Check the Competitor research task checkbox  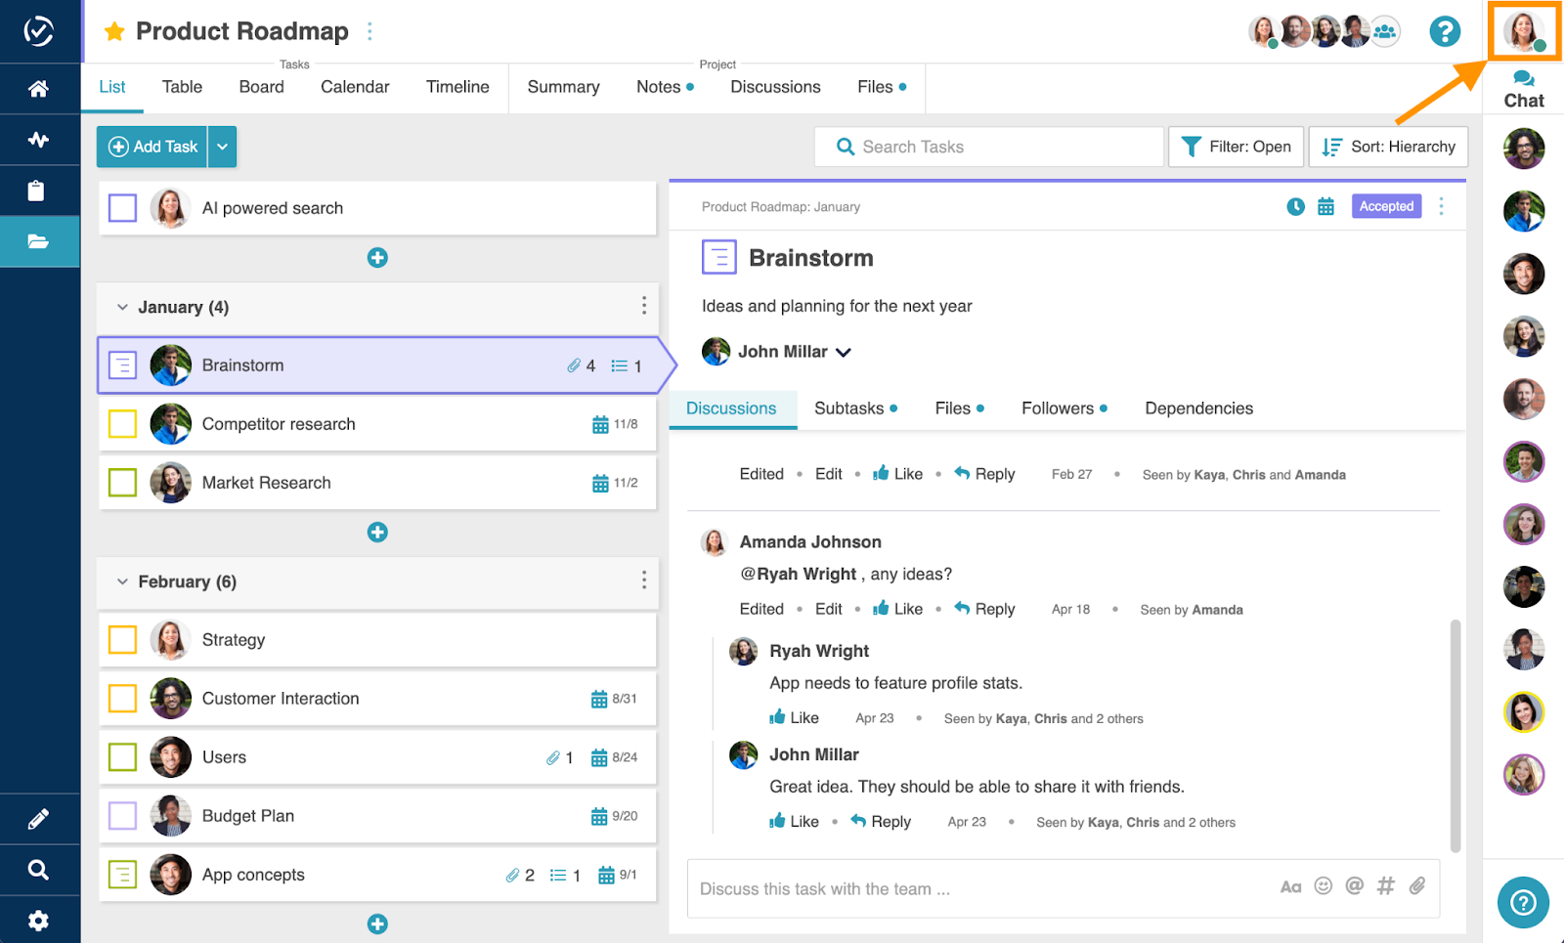122,424
